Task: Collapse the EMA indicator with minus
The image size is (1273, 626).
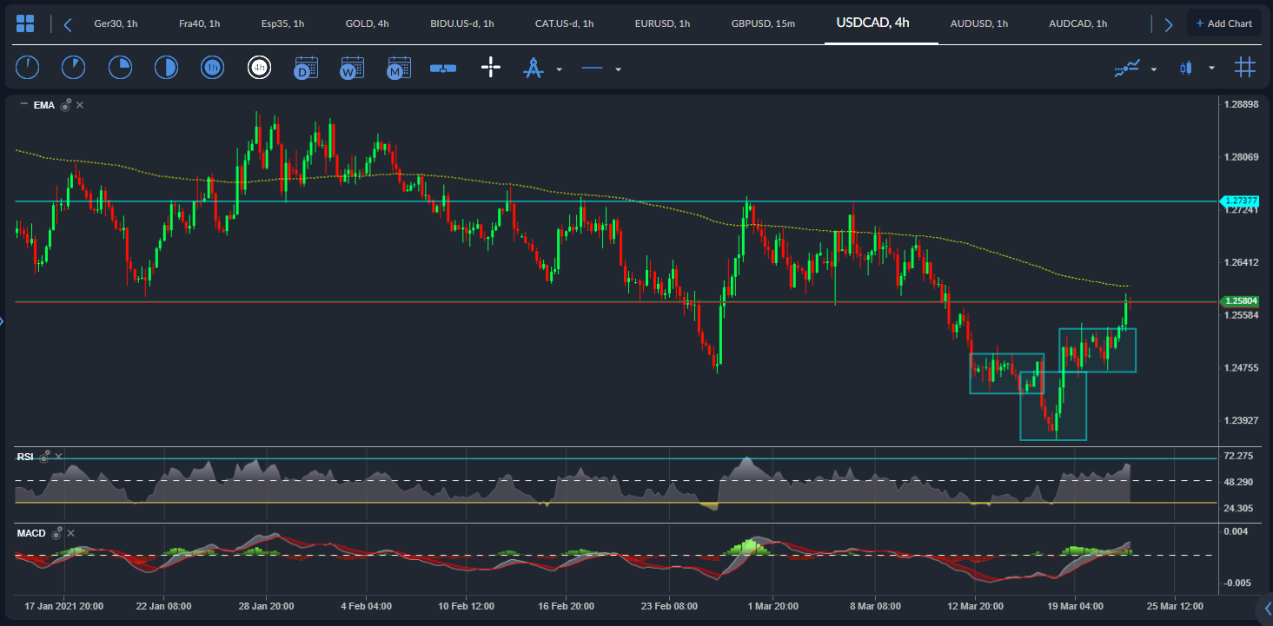Action: (x=23, y=104)
